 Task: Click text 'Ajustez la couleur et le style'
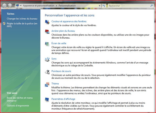click(74, 25)
